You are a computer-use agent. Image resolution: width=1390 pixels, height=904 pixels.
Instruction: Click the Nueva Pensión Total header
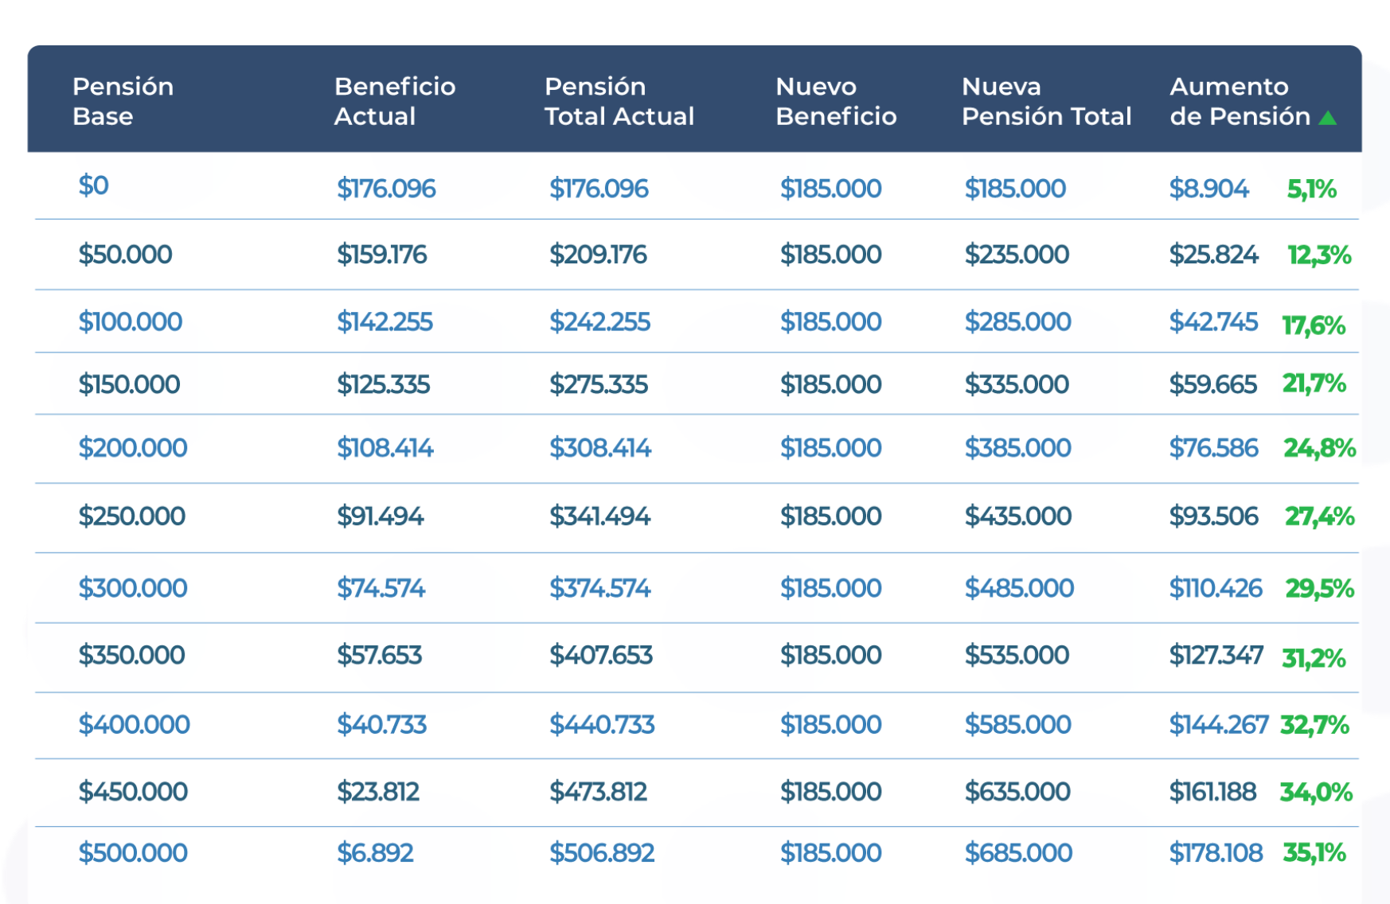(x=1045, y=101)
